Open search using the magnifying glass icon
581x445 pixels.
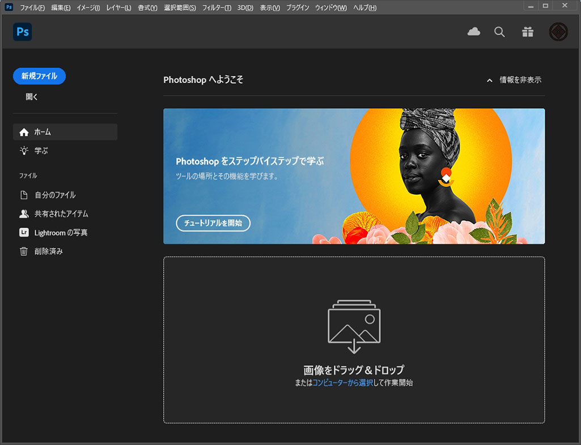click(x=499, y=32)
